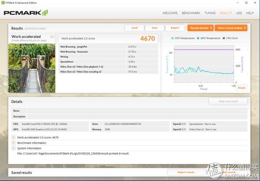Minimize the PCMark 8 window
This screenshot has height=181, width=260.
point(237,3)
